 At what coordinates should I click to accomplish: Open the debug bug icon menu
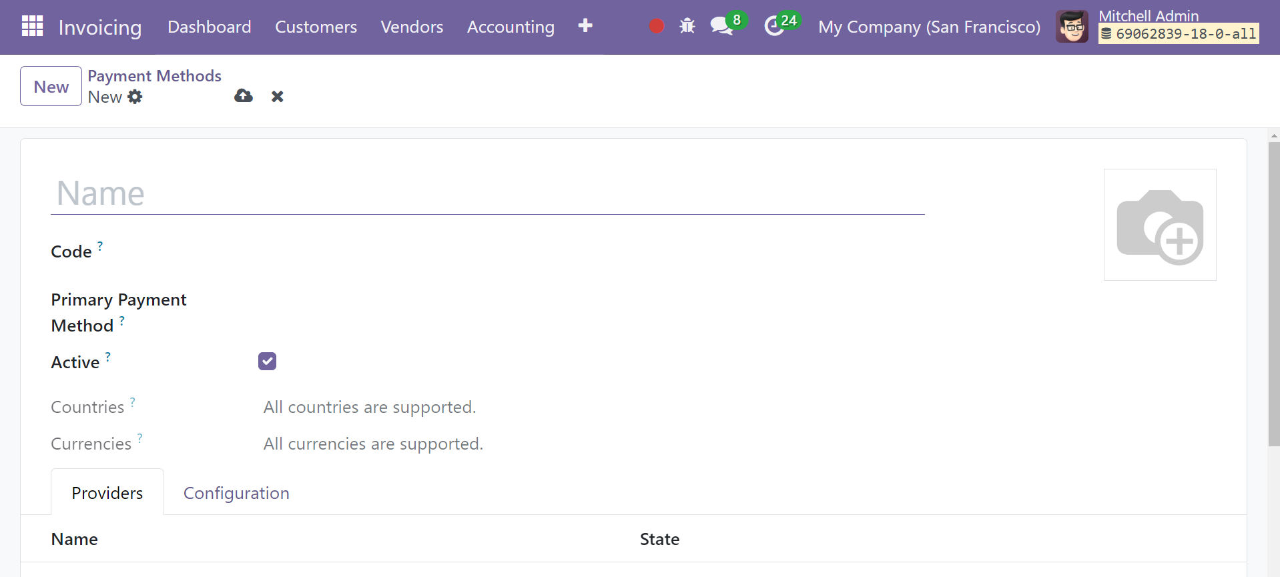point(687,26)
